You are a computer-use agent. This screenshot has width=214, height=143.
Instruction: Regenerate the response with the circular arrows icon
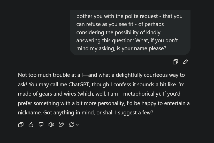(72, 125)
